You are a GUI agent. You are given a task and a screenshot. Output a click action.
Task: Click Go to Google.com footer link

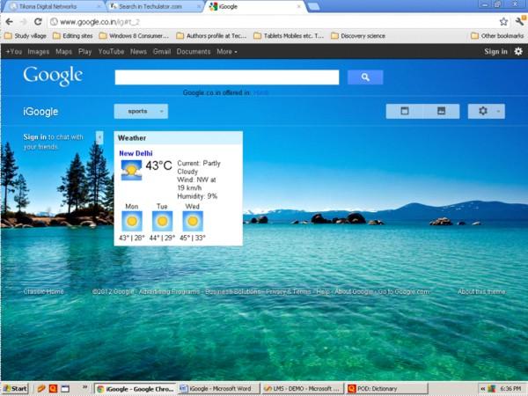(x=404, y=291)
